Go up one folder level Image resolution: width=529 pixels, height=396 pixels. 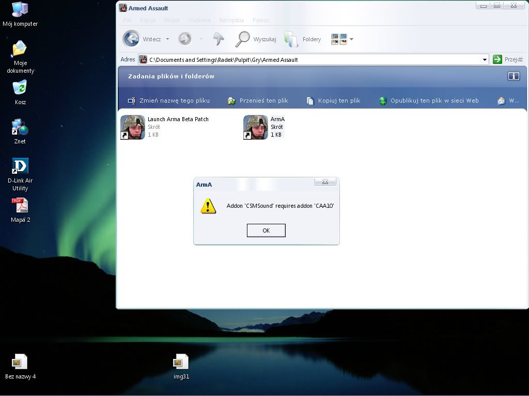(219, 39)
